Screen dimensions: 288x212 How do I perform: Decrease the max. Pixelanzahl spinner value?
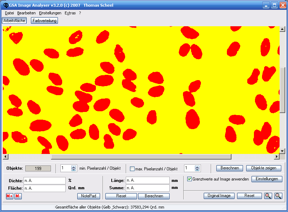(x=197, y=170)
